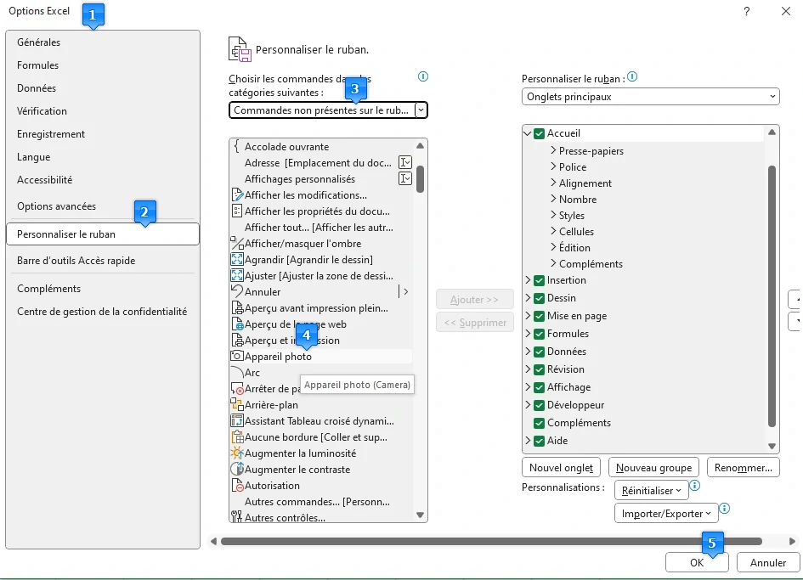The height and width of the screenshot is (580, 803).
Task: Click the Annuler undo arrow icon in list
Action: click(x=238, y=292)
